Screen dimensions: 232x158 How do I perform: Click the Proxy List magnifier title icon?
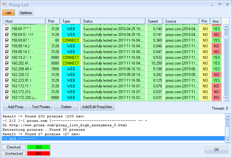click(x=4, y=5)
